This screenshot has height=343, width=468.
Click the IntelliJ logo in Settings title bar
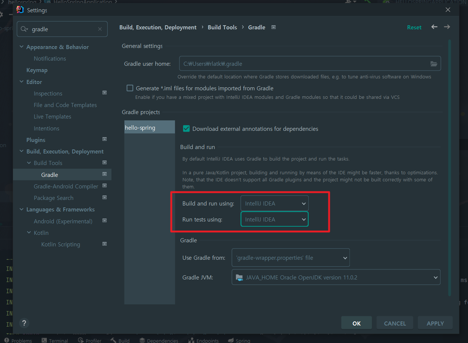pos(20,10)
